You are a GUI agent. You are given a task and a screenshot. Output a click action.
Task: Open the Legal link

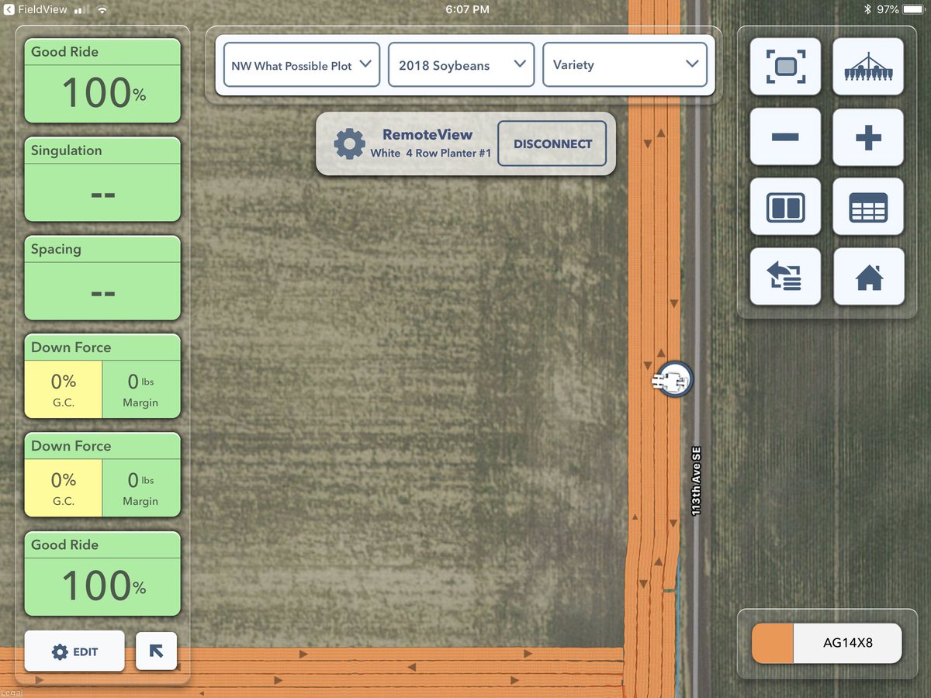click(x=12, y=693)
